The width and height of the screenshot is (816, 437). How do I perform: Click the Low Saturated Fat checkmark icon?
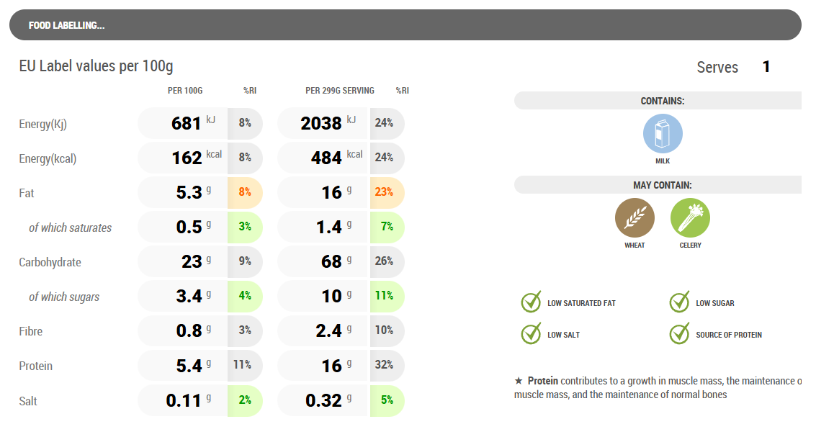pos(531,302)
